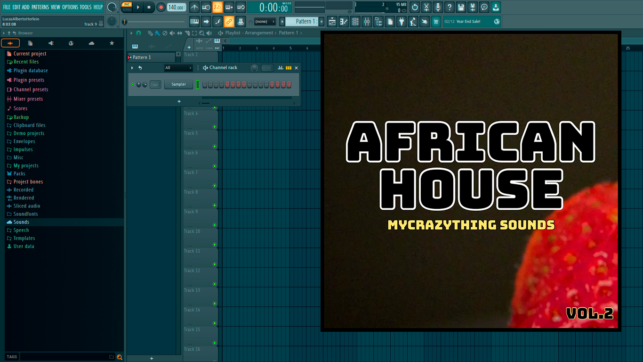This screenshot has height=362, width=643.
Task: Toggle the countdown before recording button
Action: [217, 7]
